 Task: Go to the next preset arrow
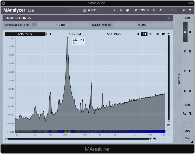tap(121, 10)
